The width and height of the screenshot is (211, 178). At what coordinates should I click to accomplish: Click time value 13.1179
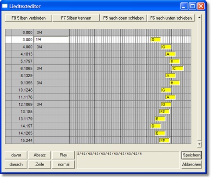[25, 119]
